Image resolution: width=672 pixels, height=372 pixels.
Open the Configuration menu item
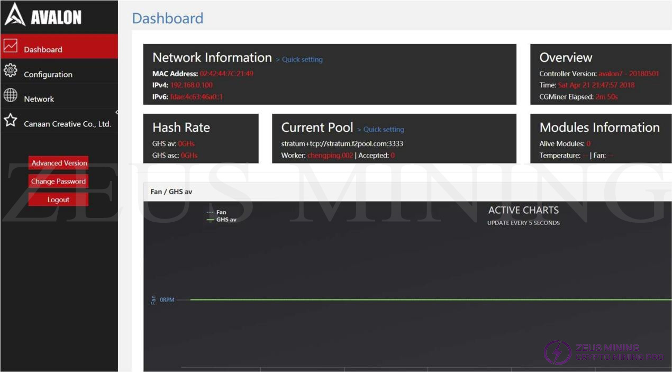point(48,75)
